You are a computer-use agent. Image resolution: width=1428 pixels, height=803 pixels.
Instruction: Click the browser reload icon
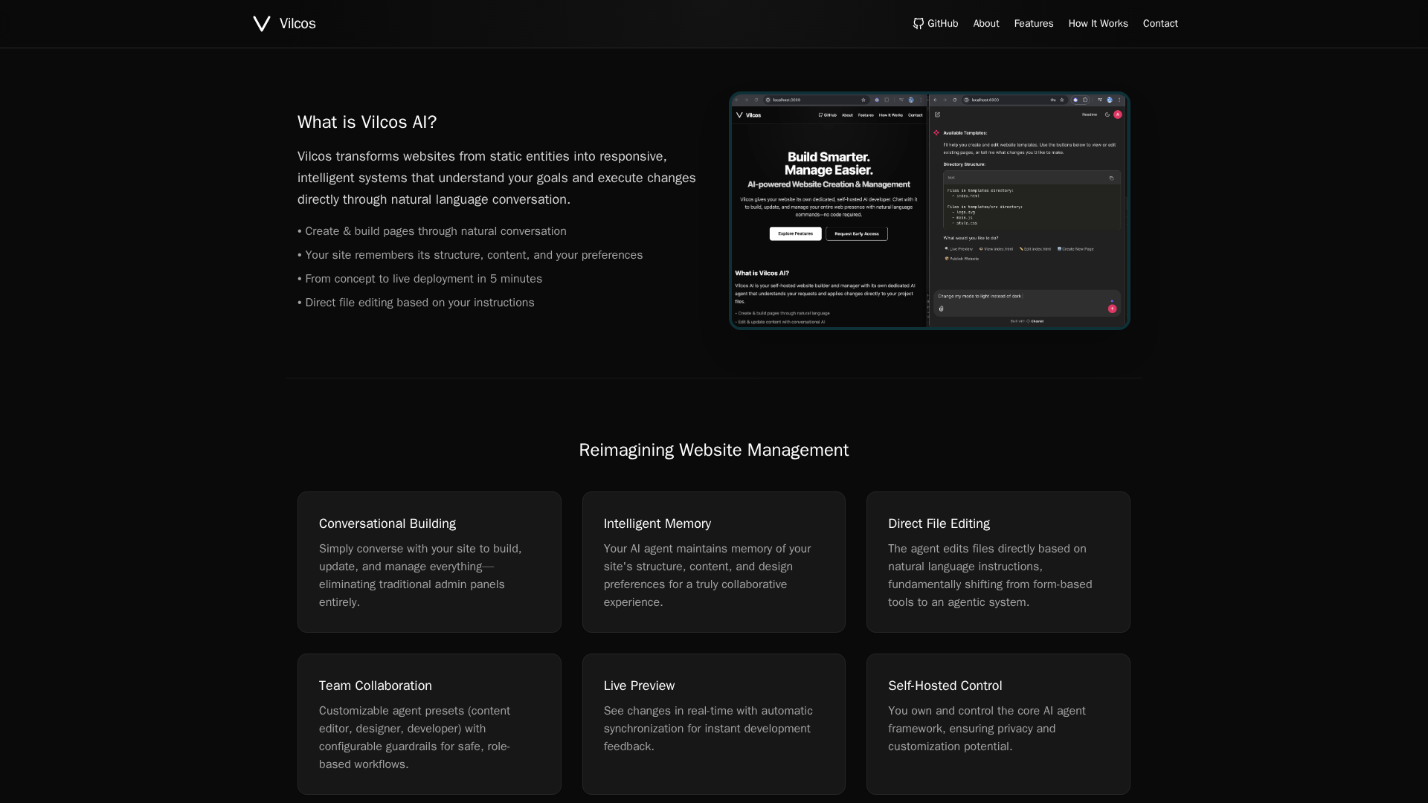pyautogui.click(x=954, y=100)
